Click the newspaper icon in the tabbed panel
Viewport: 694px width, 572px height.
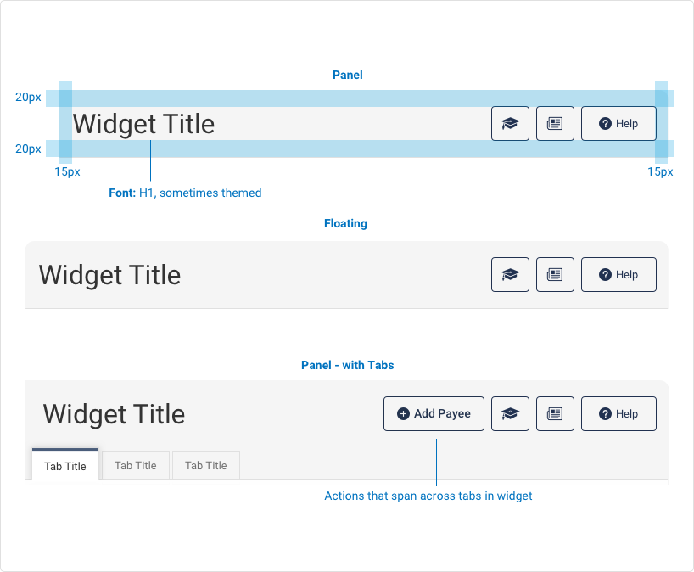[x=555, y=413]
